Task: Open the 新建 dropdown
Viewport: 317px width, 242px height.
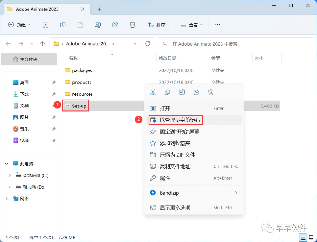Action: (19, 25)
